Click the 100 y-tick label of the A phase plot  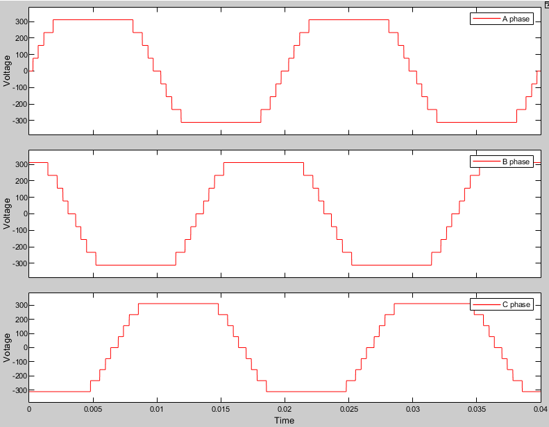point(22,55)
